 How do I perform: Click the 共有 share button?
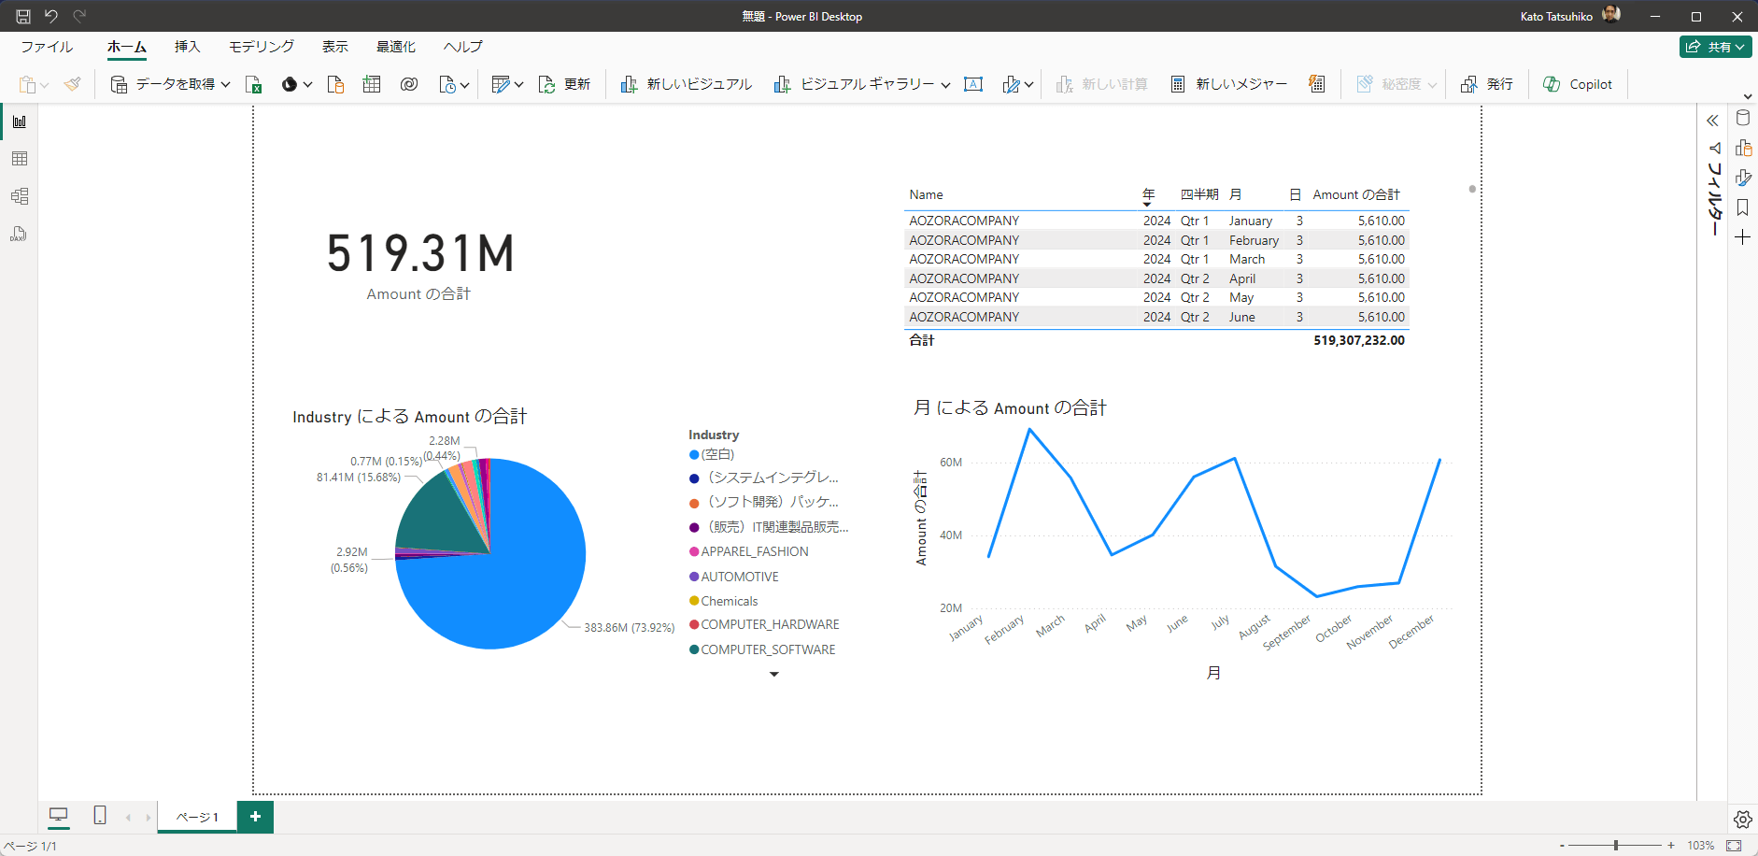click(x=1715, y=47)
